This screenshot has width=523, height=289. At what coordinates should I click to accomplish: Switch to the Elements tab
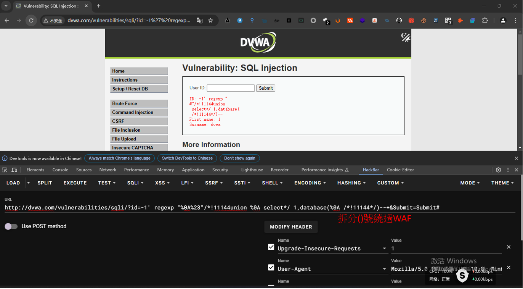click(35, 170)
